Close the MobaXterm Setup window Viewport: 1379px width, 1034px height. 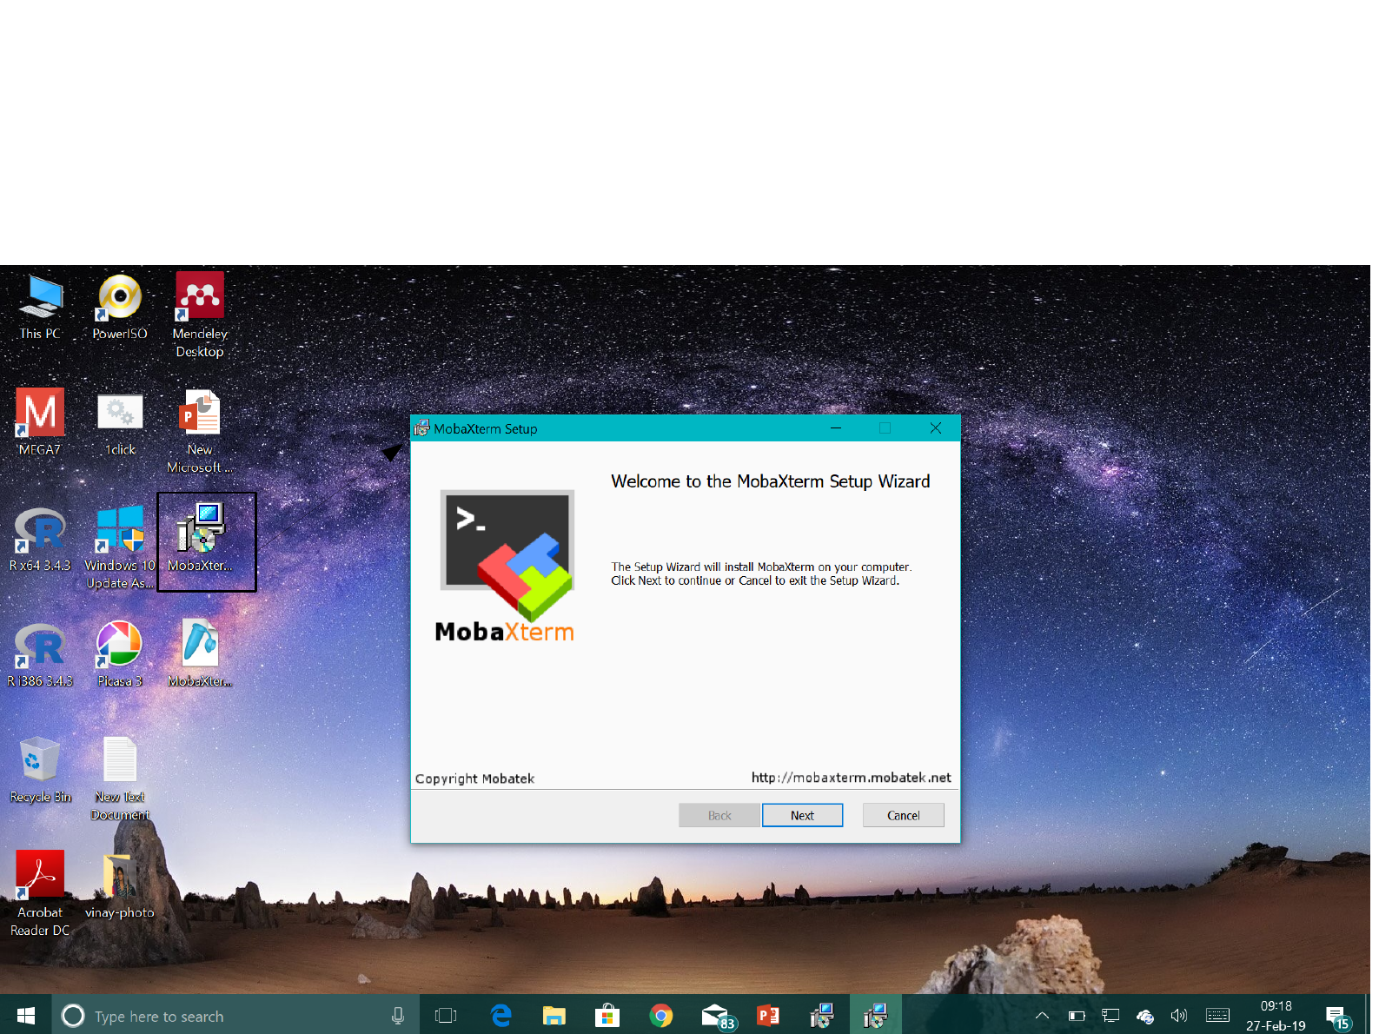click(x=936, y=428)
